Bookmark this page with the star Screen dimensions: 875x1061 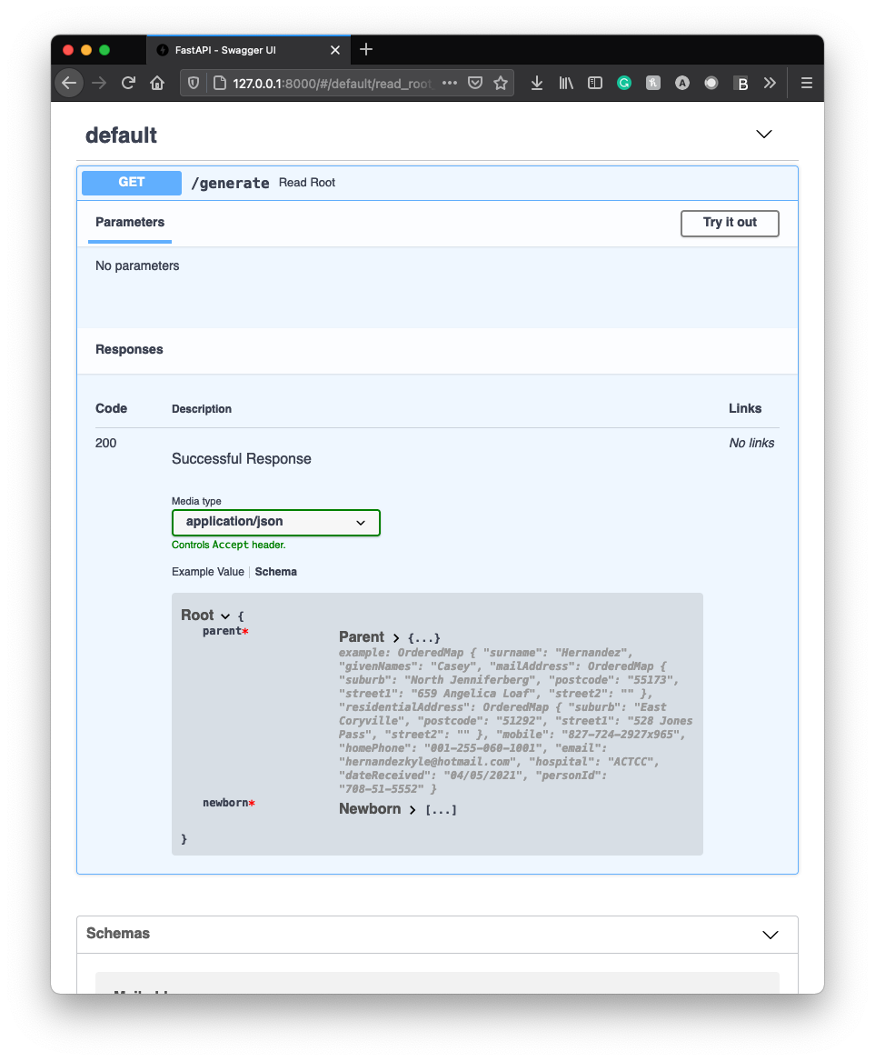click(501, 84)
